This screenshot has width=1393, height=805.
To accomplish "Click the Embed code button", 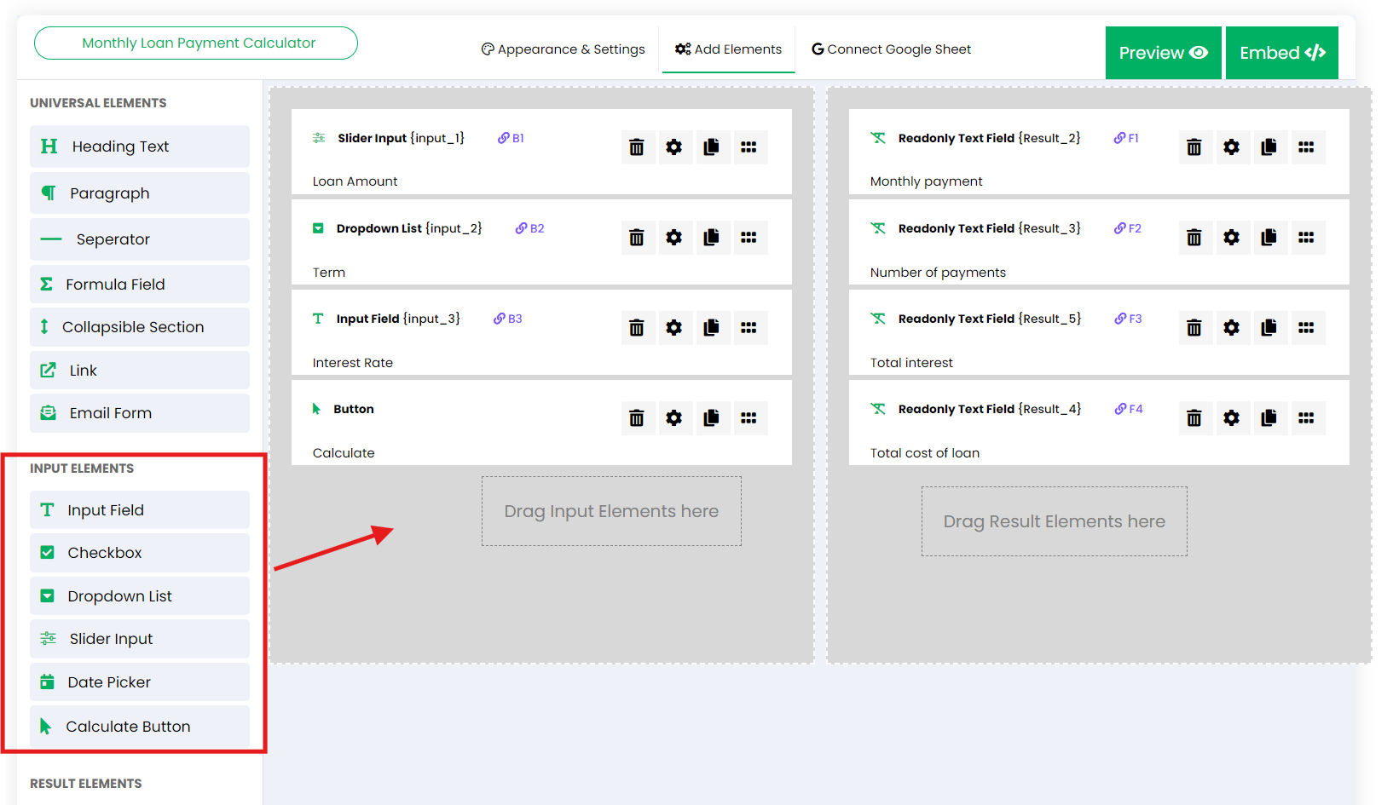I will point(1281,53).
